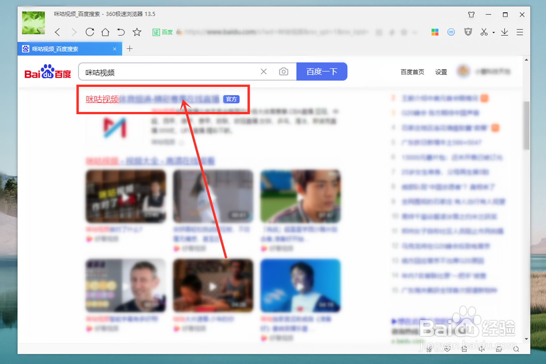Open a new tab with the plus button
This screenshot has height=364, width=546.
tap(130, 49)
